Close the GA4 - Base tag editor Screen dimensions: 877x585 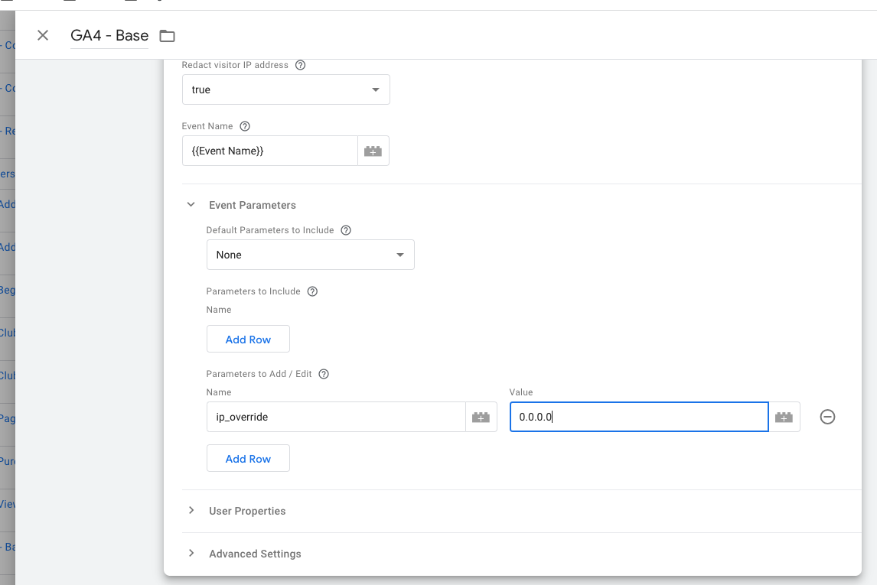pyautogui.click(x=43, y=36)
